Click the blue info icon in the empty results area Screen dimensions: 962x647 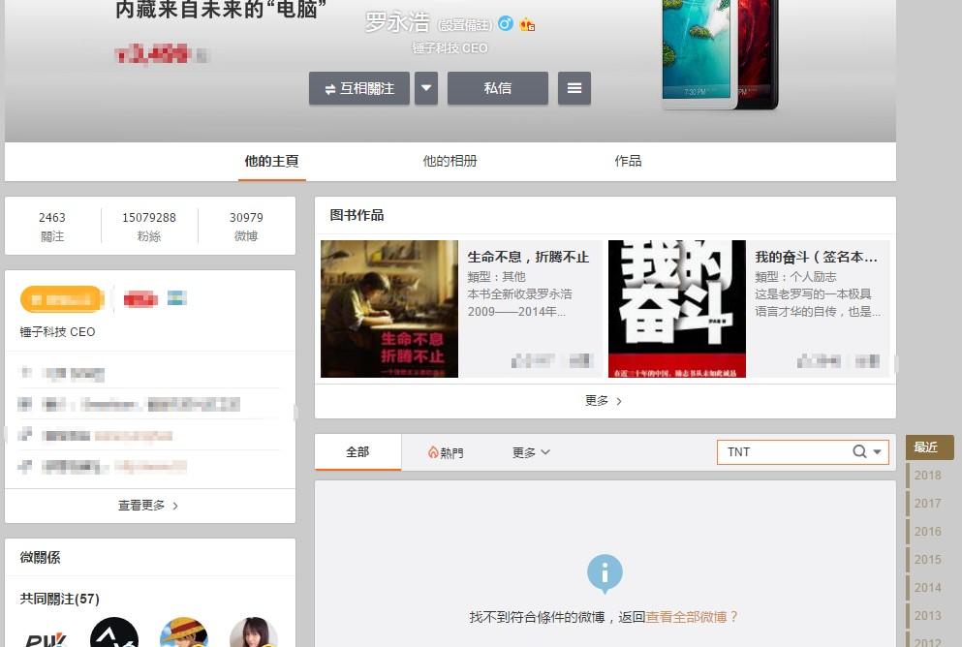[x=605, y=574]
